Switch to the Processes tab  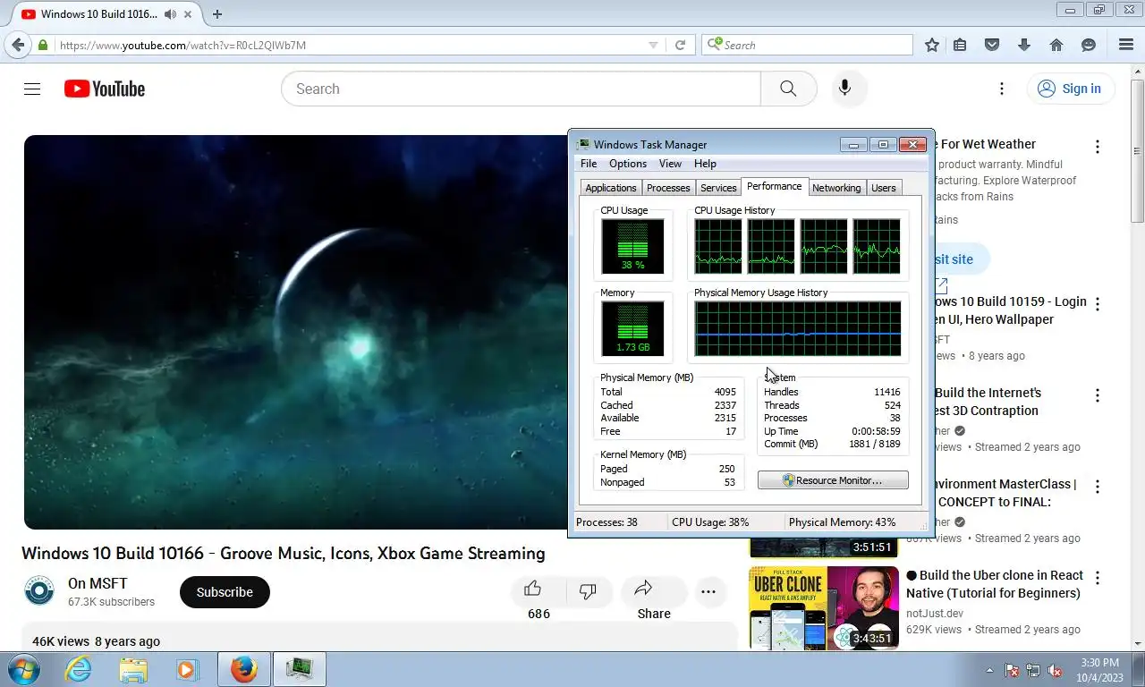(x=668, y=188)
